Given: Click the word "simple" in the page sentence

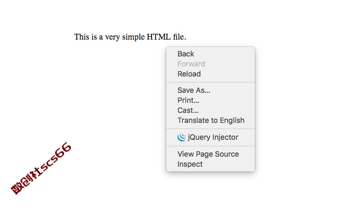Looking at the screenshot, I should point(133,37).
